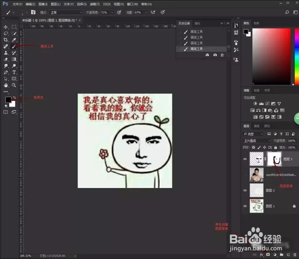Screen dimensions: 299x259
Task: Select the Horizontal Type tool
Action: coord(14,72)
